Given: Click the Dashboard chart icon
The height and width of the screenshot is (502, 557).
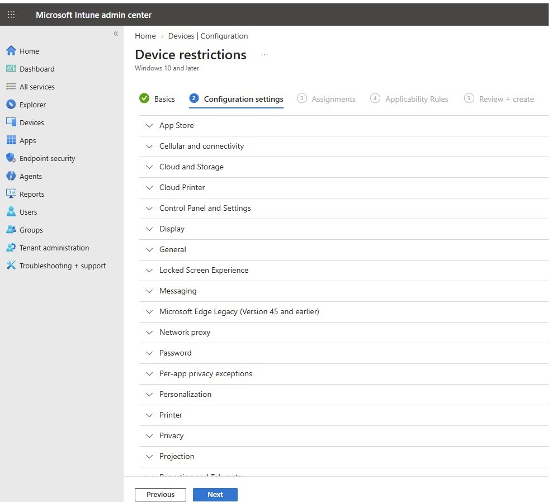Looking at the screenshot, I should point(11,69).
